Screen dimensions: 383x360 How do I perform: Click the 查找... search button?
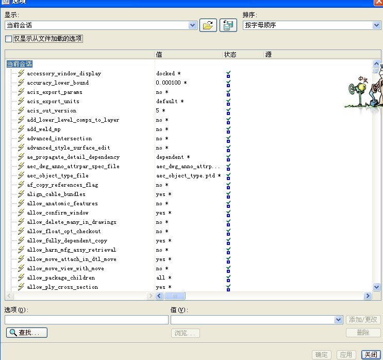(x=27, y=333)
